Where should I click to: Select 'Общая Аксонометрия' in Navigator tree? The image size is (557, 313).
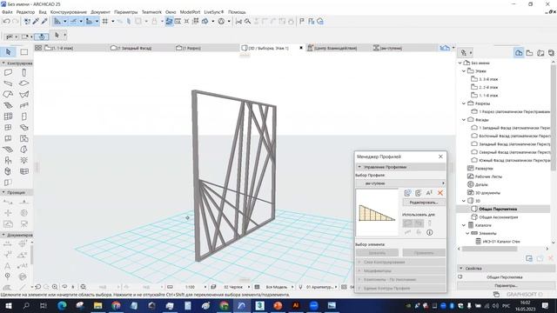point(499,216)
